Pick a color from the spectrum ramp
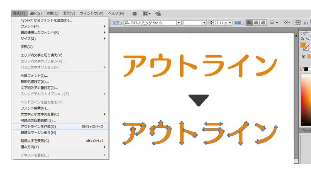Viewport: 311px width, 169px height. click(x=306, y=100)
